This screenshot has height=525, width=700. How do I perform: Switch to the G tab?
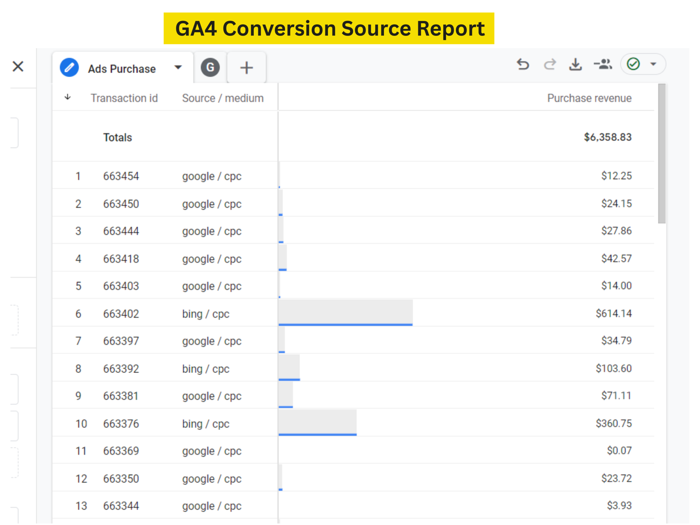pos(211,68)
